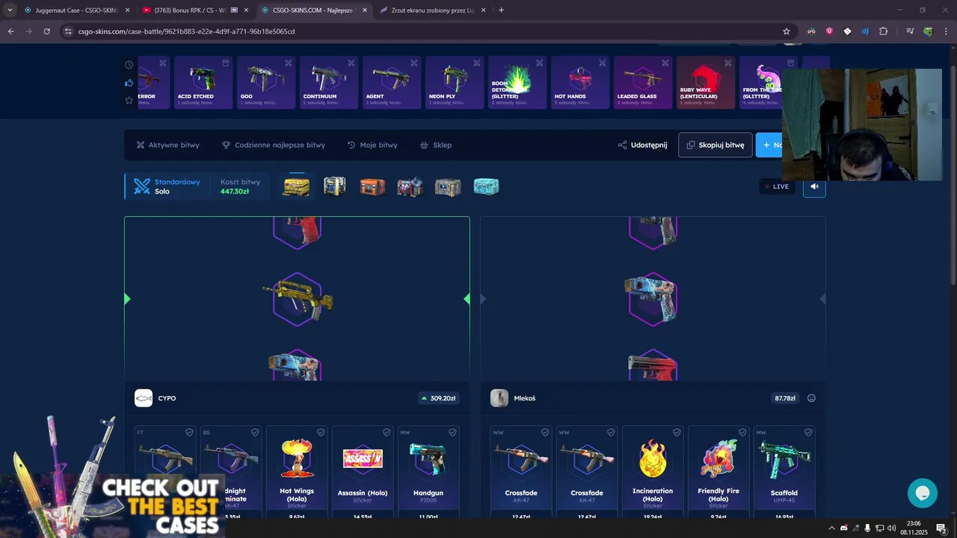Open the Moje bitwy tab
957x538 pixels.
coord(372,145)
